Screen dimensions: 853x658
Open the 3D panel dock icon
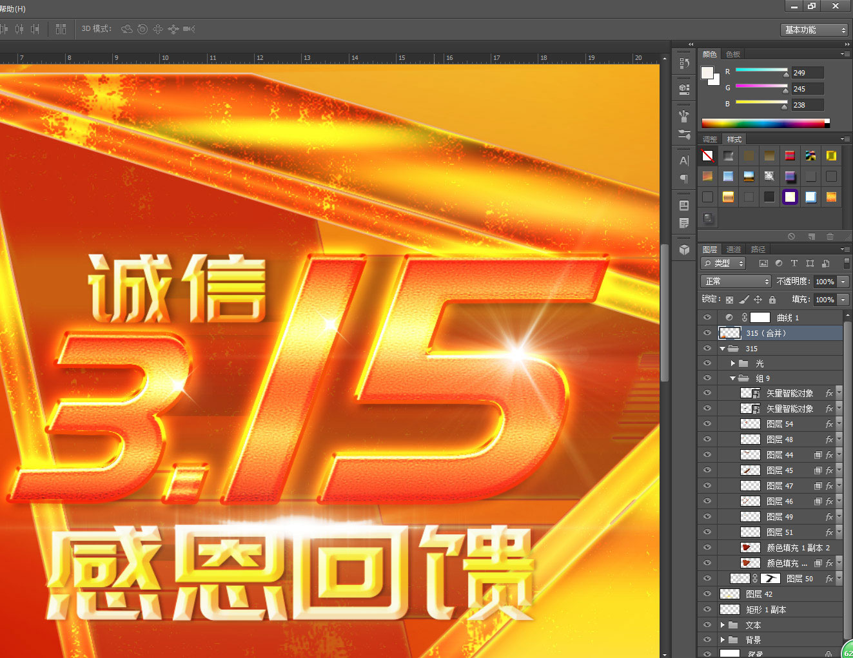tap(684, 88)
